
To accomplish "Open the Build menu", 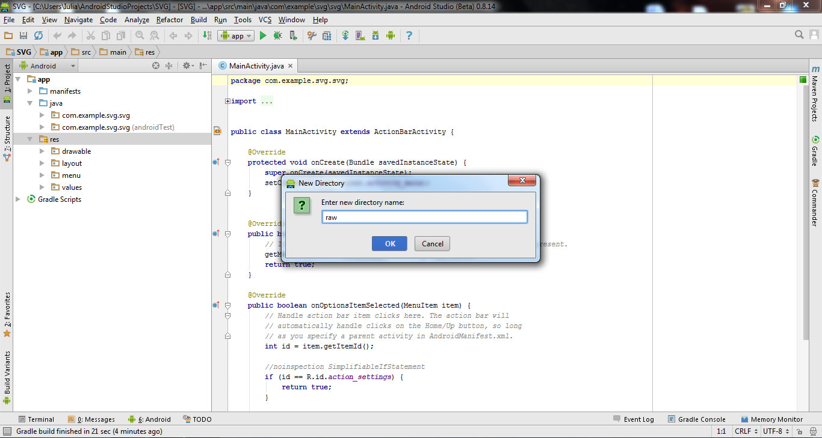I will click(x=199, y=20).
